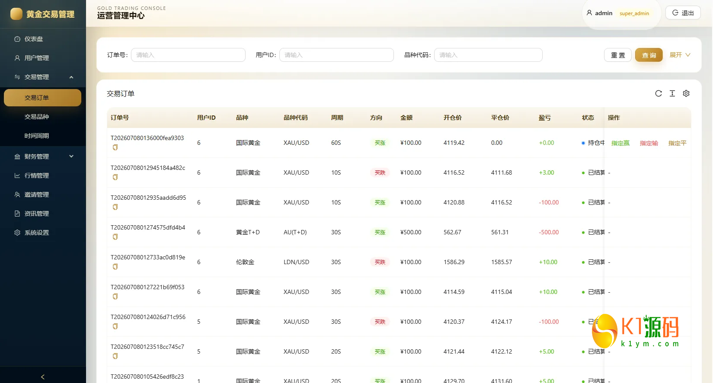Viewport: 713px width, 383px height.
Task: Click the ¥500.00 amount cell
Action: (411, 232)
